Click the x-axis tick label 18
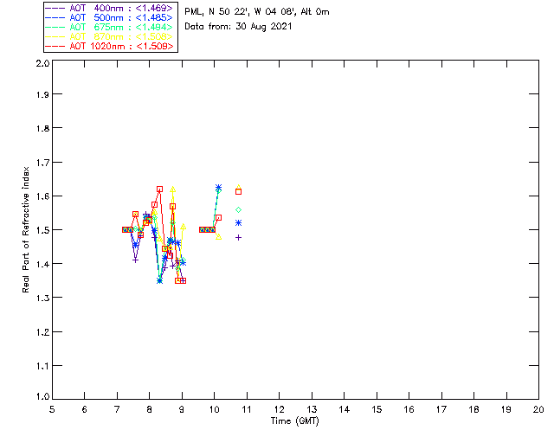Viewport: 554px width, 443px height. pyautogui.click(x=473, y=409)
